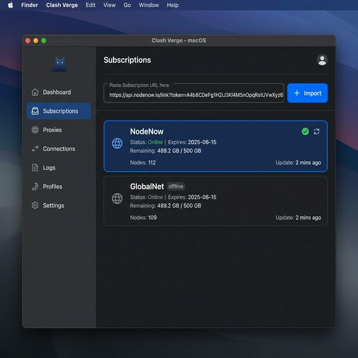This screenshot has height=358, width=358.
Task: Click the Settings gear icon in sidebar
Action: tap(35, 205)
